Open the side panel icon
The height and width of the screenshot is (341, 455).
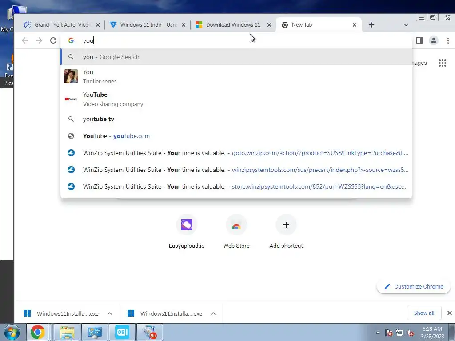coord(419,40)
